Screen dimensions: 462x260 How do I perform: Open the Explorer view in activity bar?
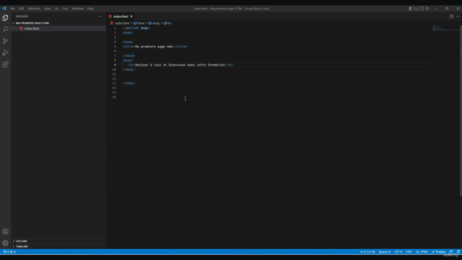pos(5,17)
